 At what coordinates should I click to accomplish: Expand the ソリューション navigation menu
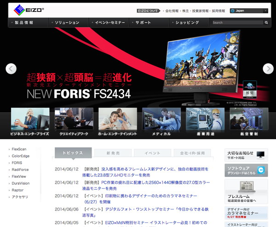[x=67, y=22]
